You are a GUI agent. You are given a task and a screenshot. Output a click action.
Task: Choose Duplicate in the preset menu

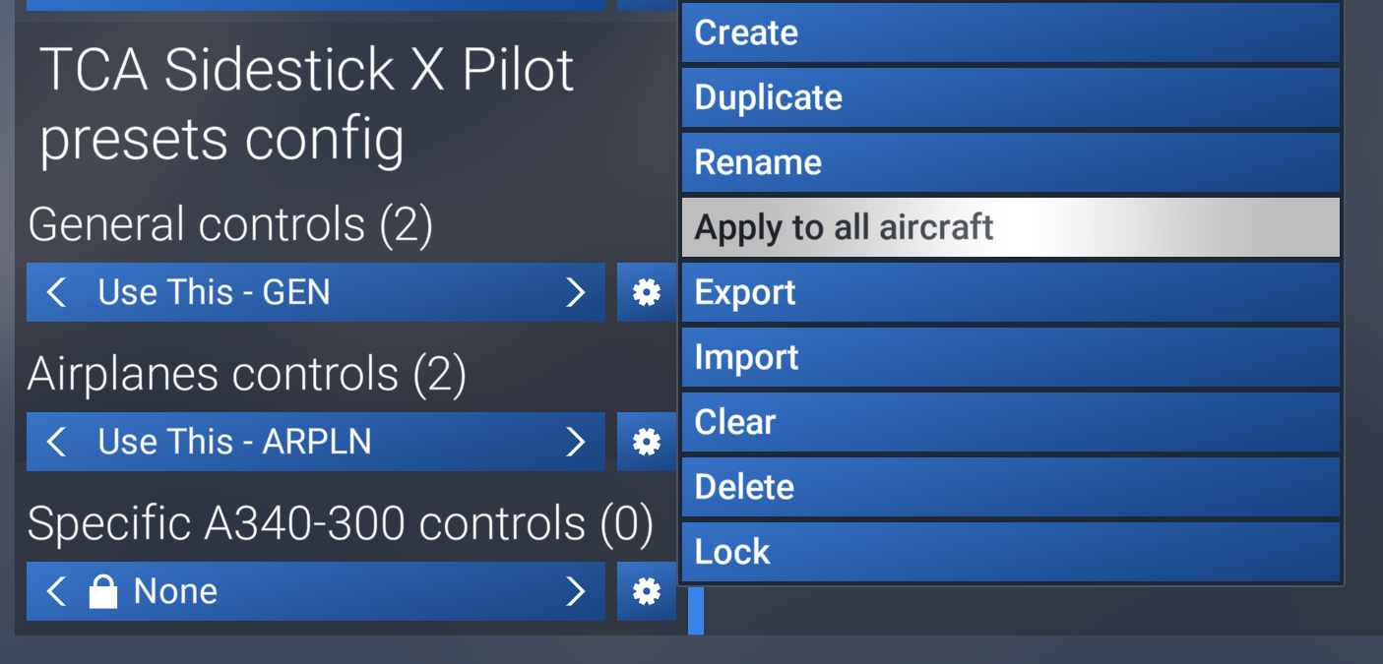click(x=1010, y=97)
